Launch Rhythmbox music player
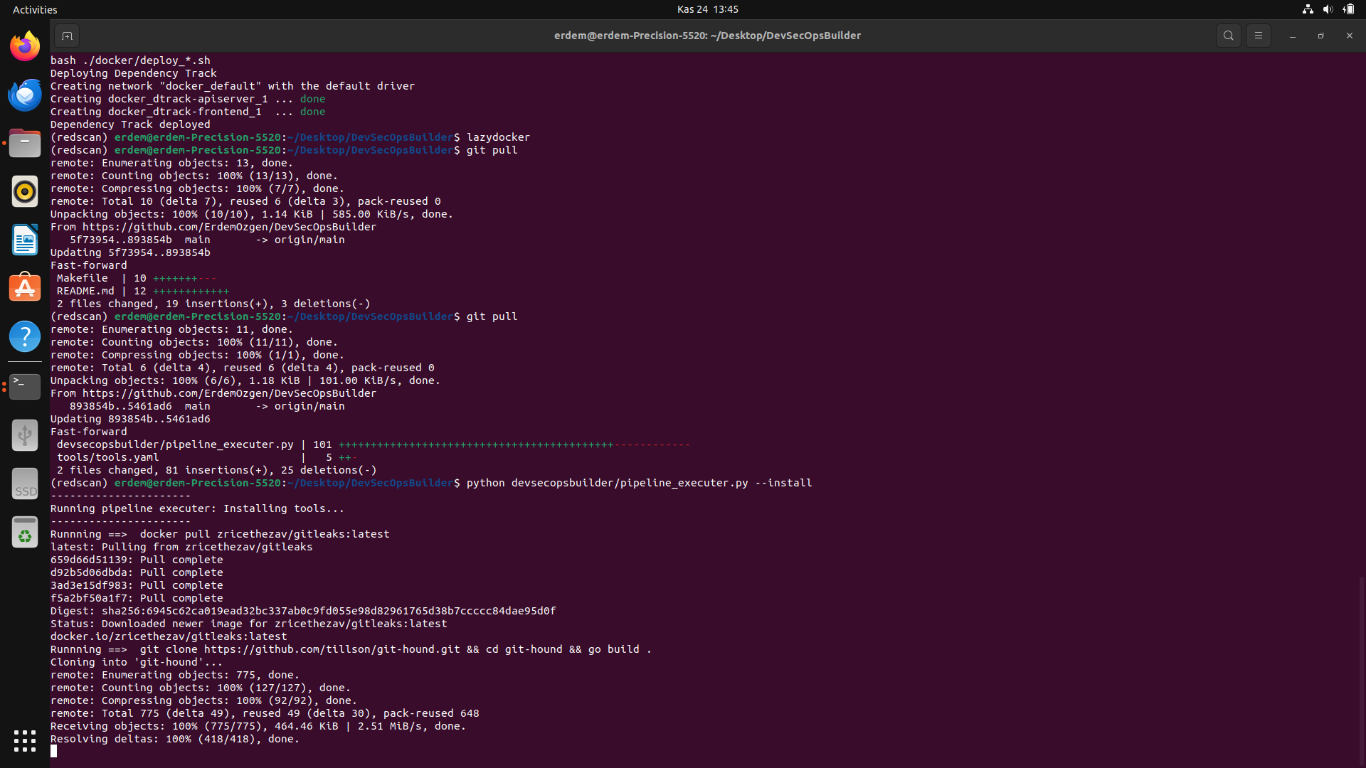Image resolution: width=1366 pixels, height=768 pixels. (25, 191)
